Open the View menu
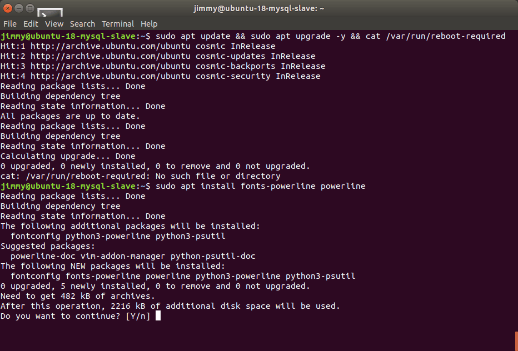This screenshot has width=518, height=351. 54,24
